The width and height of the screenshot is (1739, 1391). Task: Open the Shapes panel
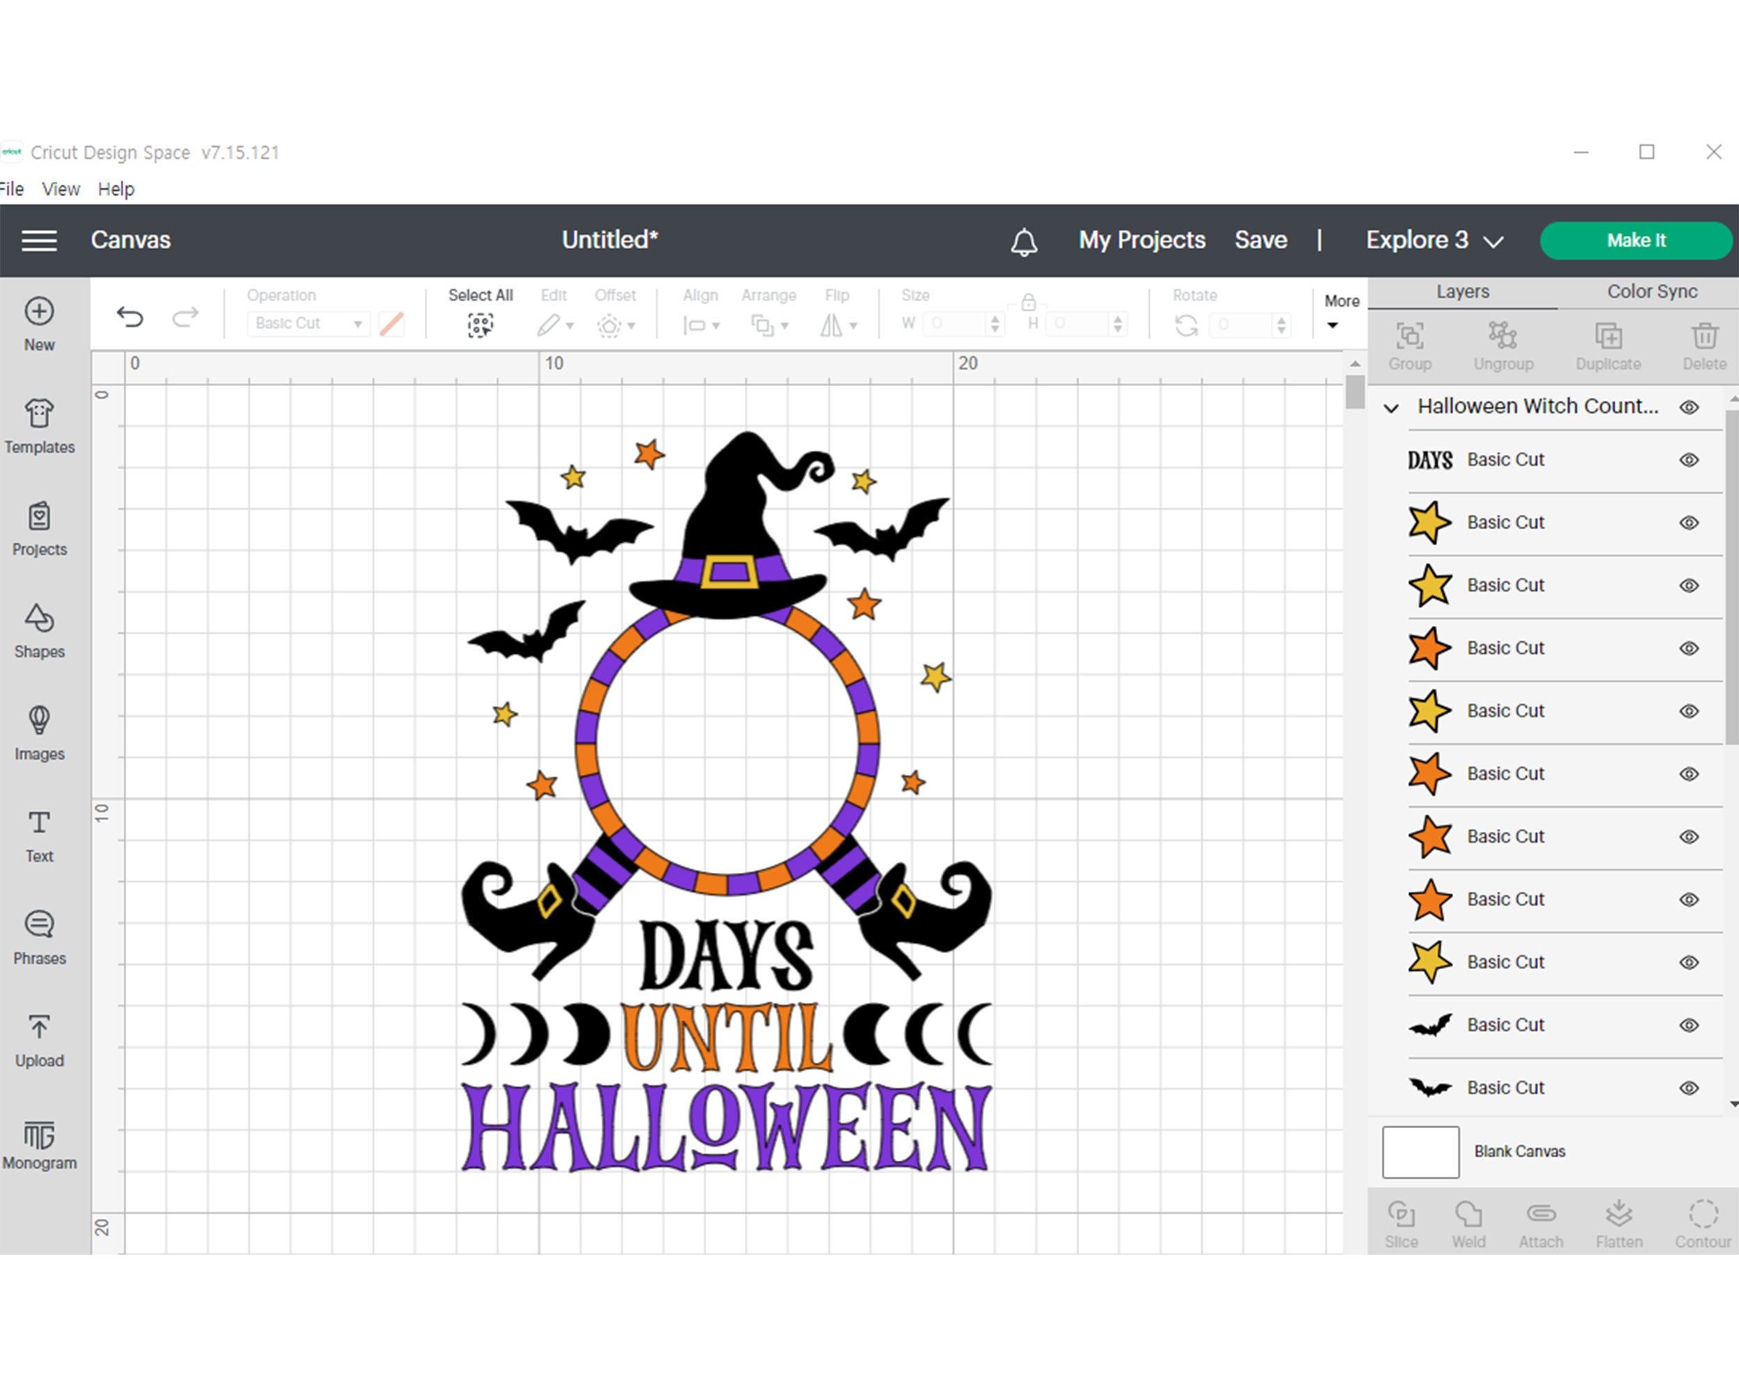[39, 632]
